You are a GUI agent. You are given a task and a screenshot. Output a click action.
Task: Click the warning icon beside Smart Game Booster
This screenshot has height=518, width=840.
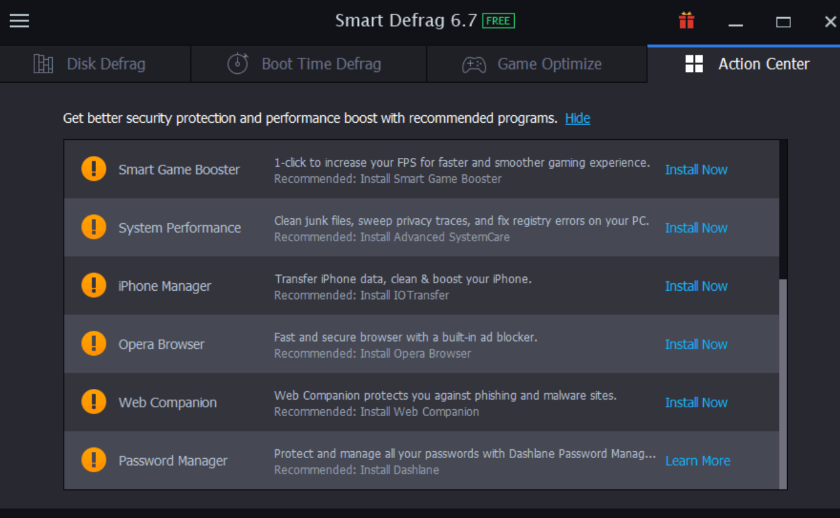point(94,169)
